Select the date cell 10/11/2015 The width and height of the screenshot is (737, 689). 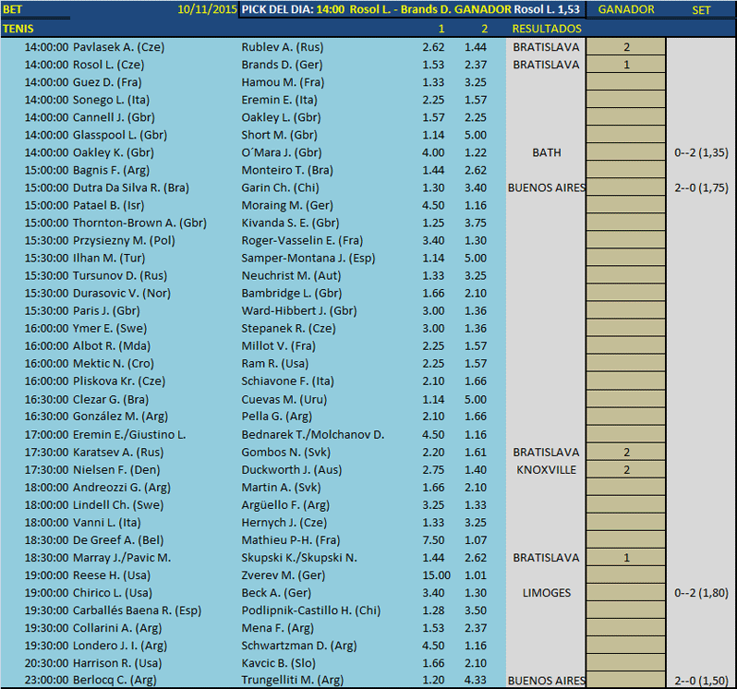[207, 9]
